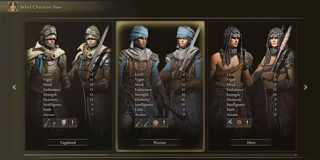This screenshot has height=160, width=320.
Task: Select the Vagabond class label
Action: click(68, 142)
